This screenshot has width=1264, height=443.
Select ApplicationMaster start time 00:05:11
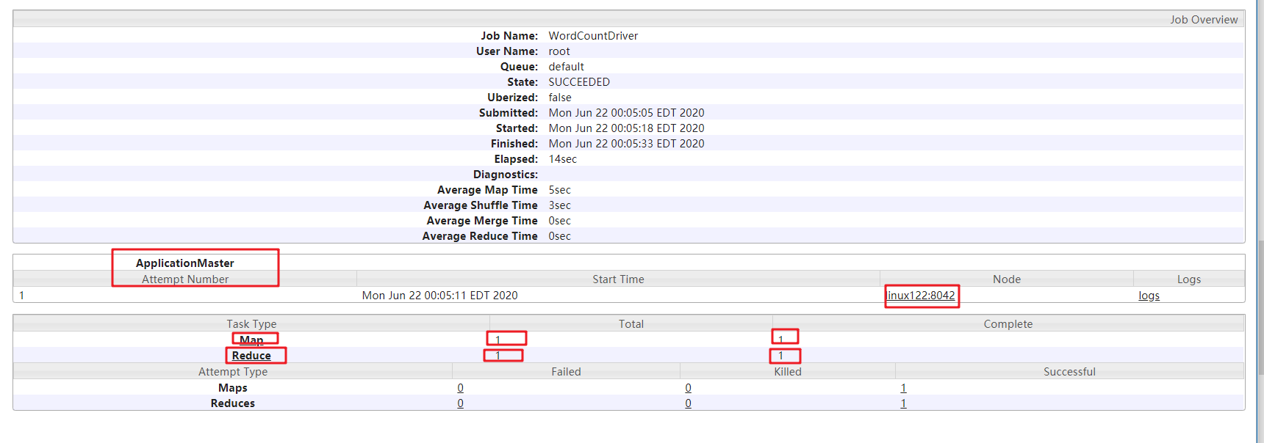pyautogui.click(x=439, y=295)
